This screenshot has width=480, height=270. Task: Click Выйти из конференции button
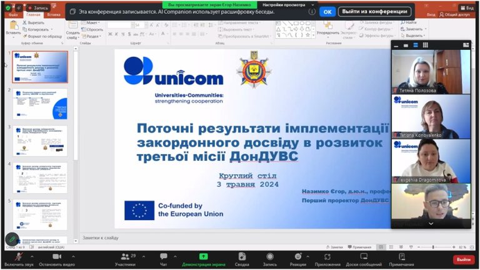point(374,12)
